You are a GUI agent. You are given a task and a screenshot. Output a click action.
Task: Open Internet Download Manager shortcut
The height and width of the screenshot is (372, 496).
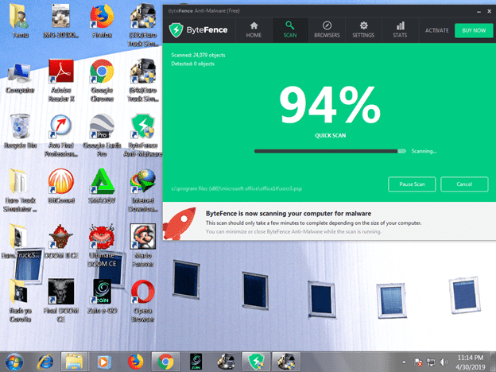pyautogui.click(x=143, y=191)
